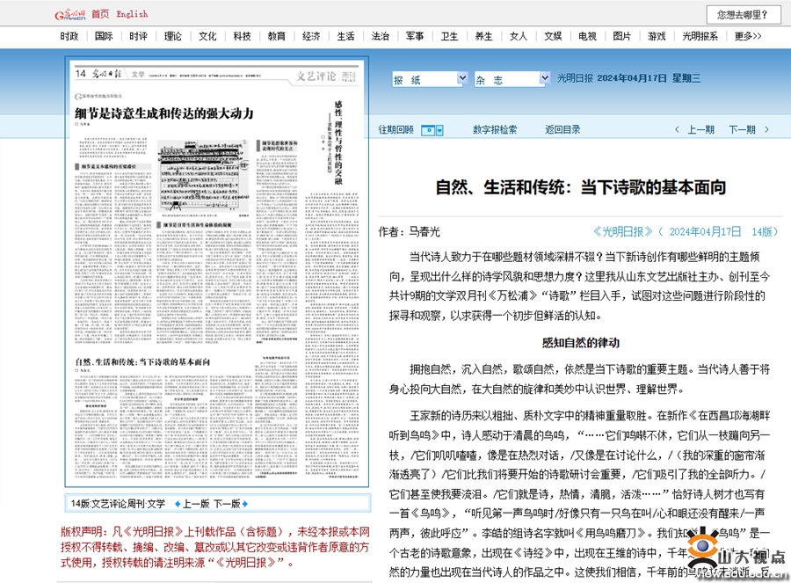Go to 上一期 previous issue

701,130
